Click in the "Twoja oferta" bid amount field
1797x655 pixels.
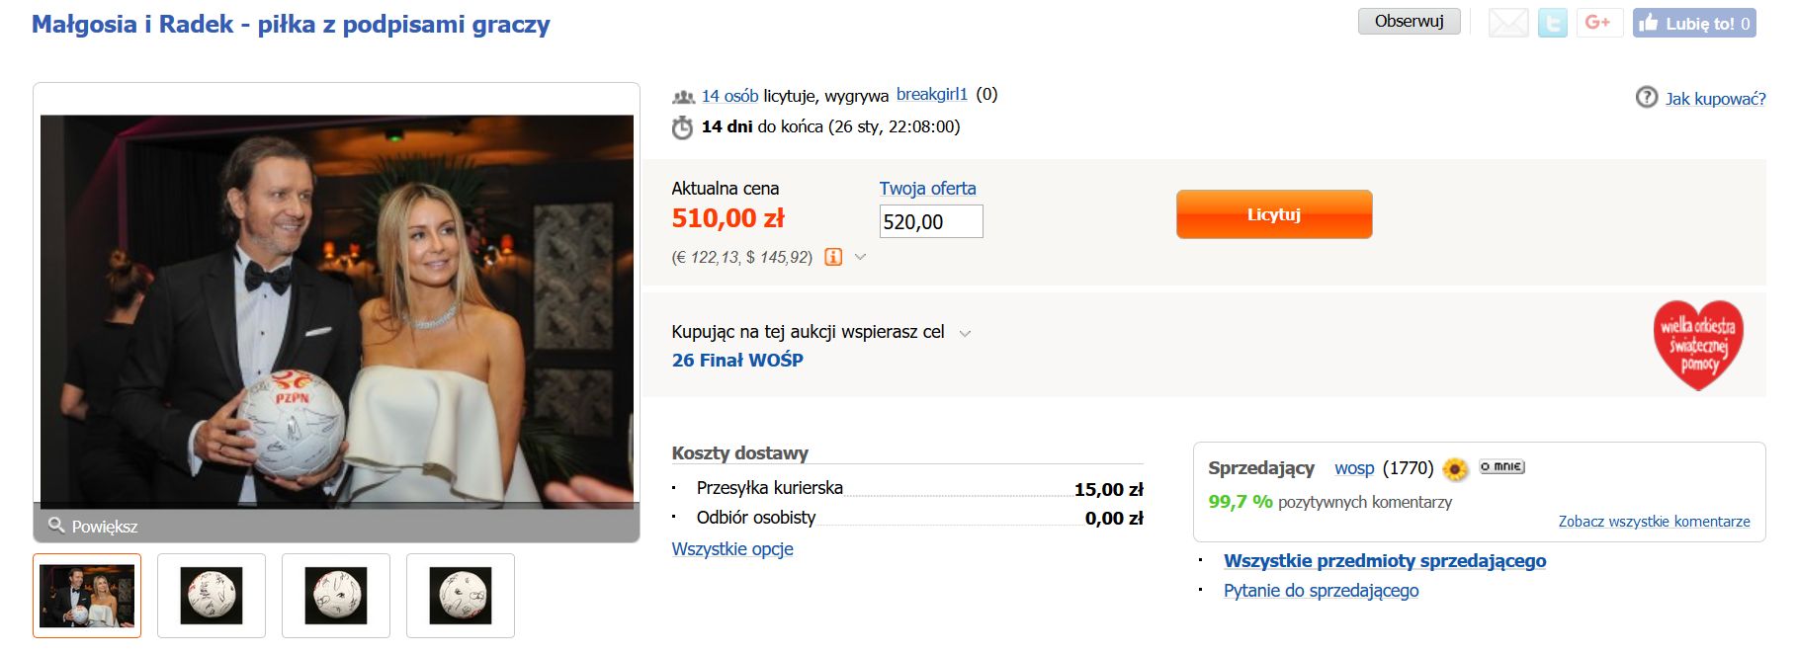[x=931, y=221]
